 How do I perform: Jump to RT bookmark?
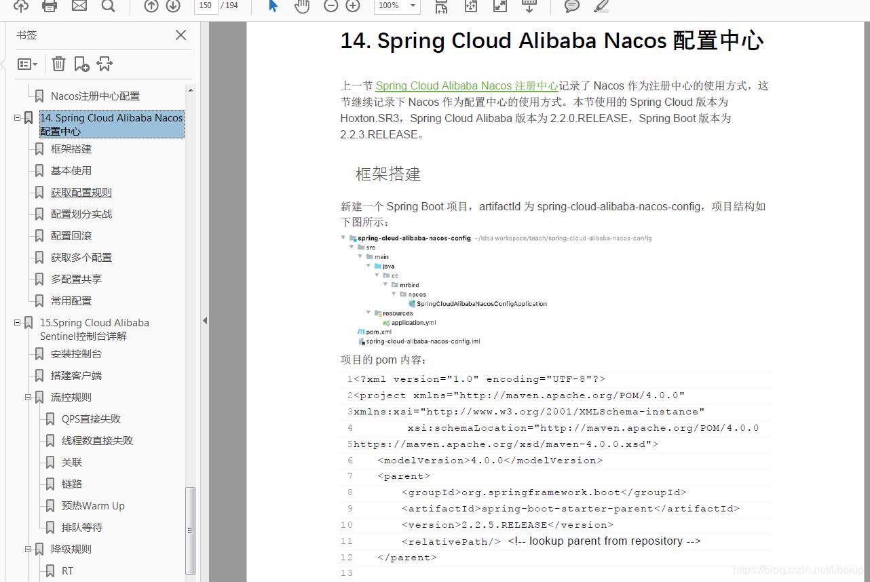(x=67, y=571)
